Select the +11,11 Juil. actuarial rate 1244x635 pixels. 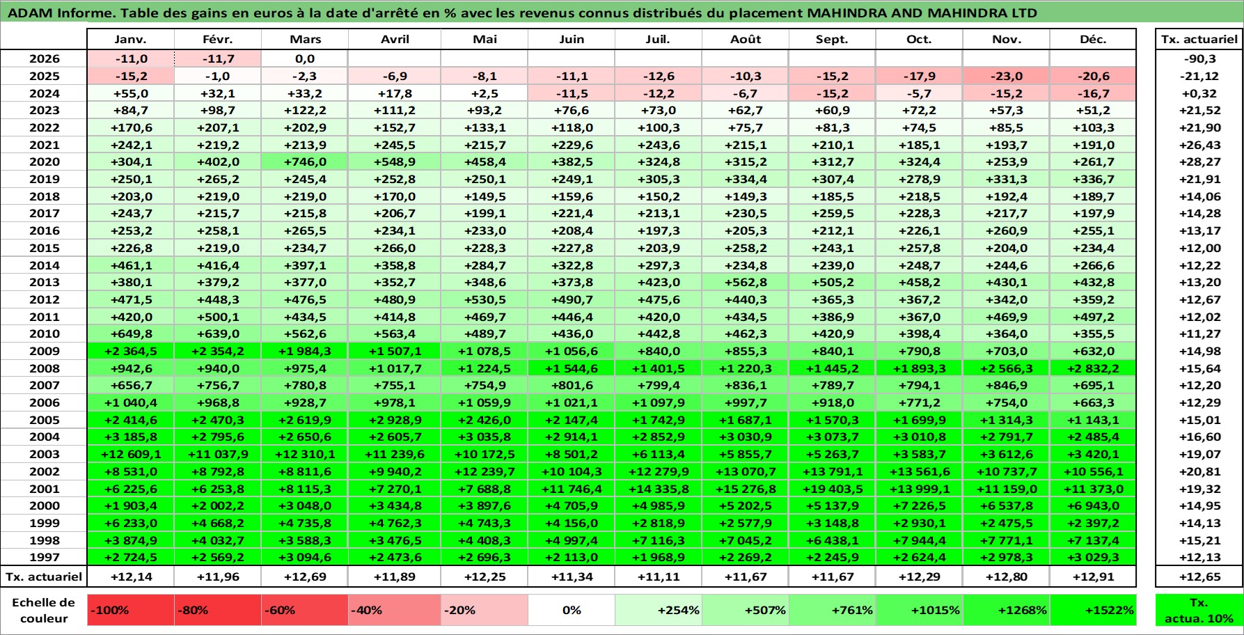[x=659, y=577]
